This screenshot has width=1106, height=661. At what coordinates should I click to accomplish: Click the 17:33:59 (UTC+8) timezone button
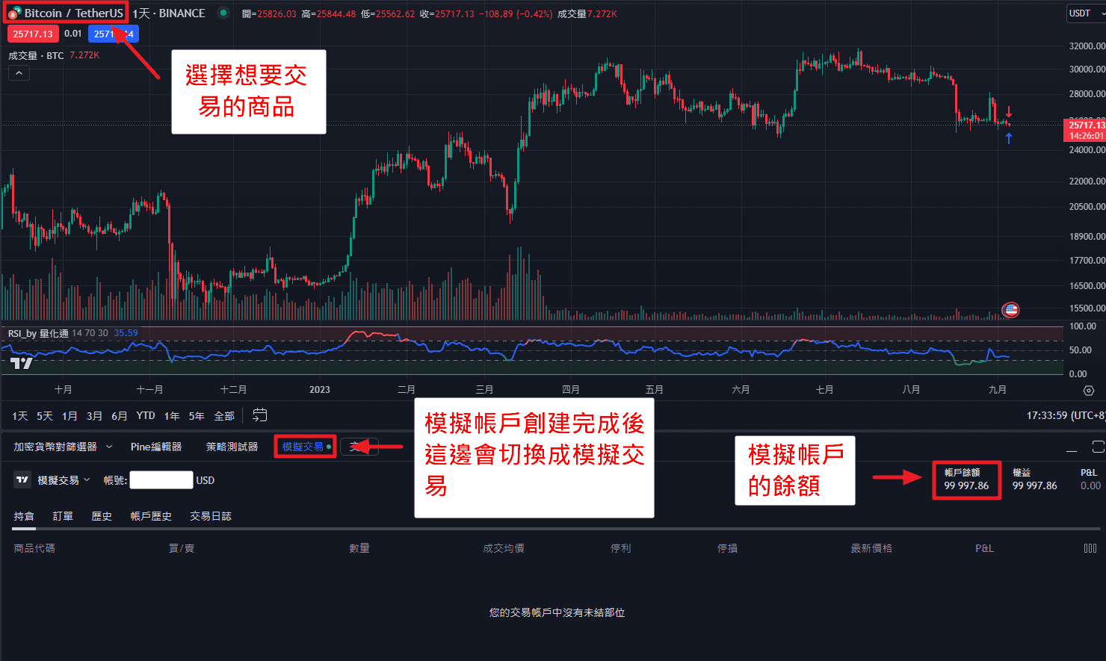[1066, 415]
